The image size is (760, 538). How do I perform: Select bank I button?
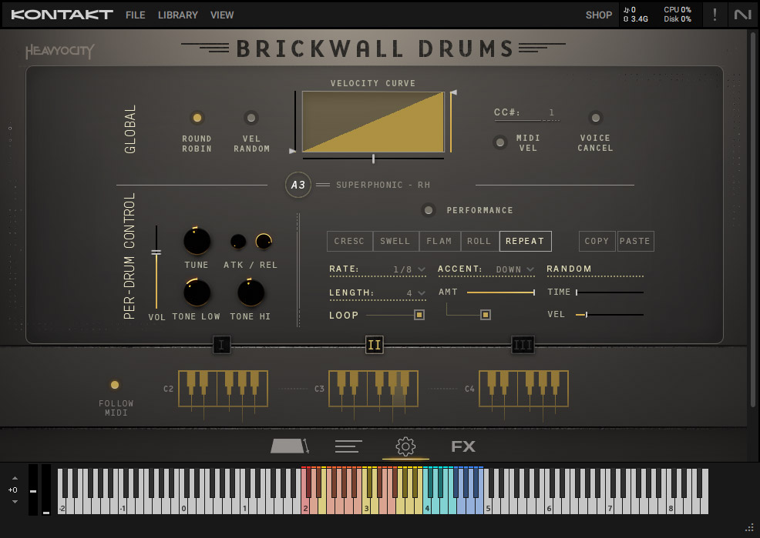221,345
